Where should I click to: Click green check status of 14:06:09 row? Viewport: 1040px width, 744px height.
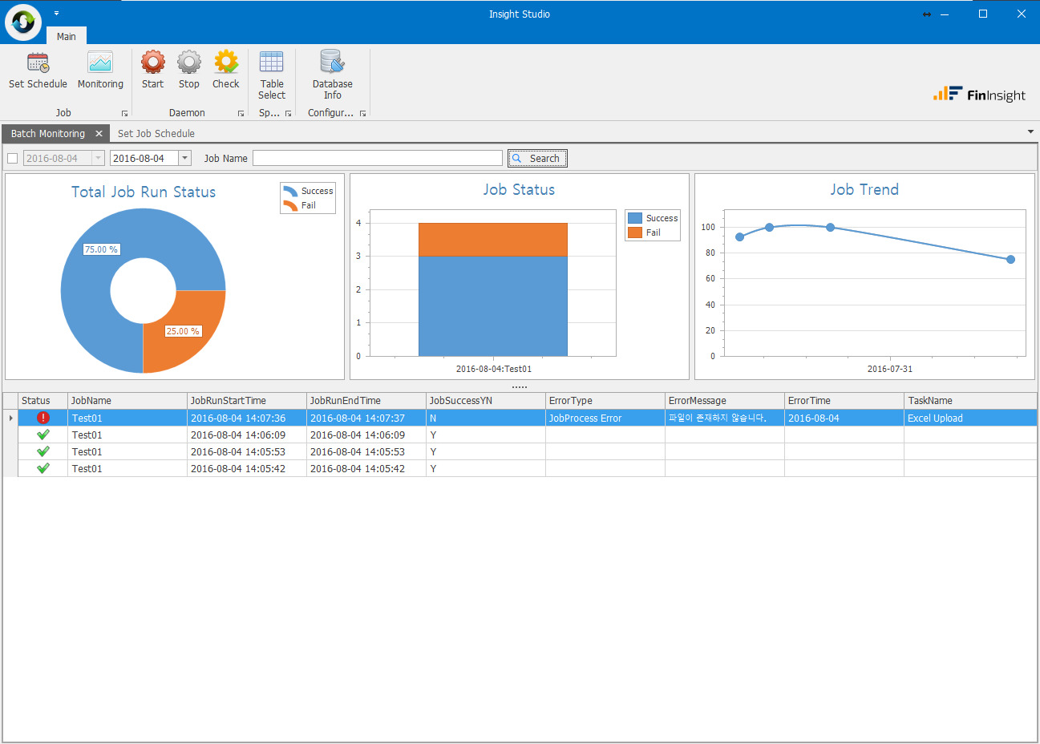pyautogui.click(x=43, y=435)
